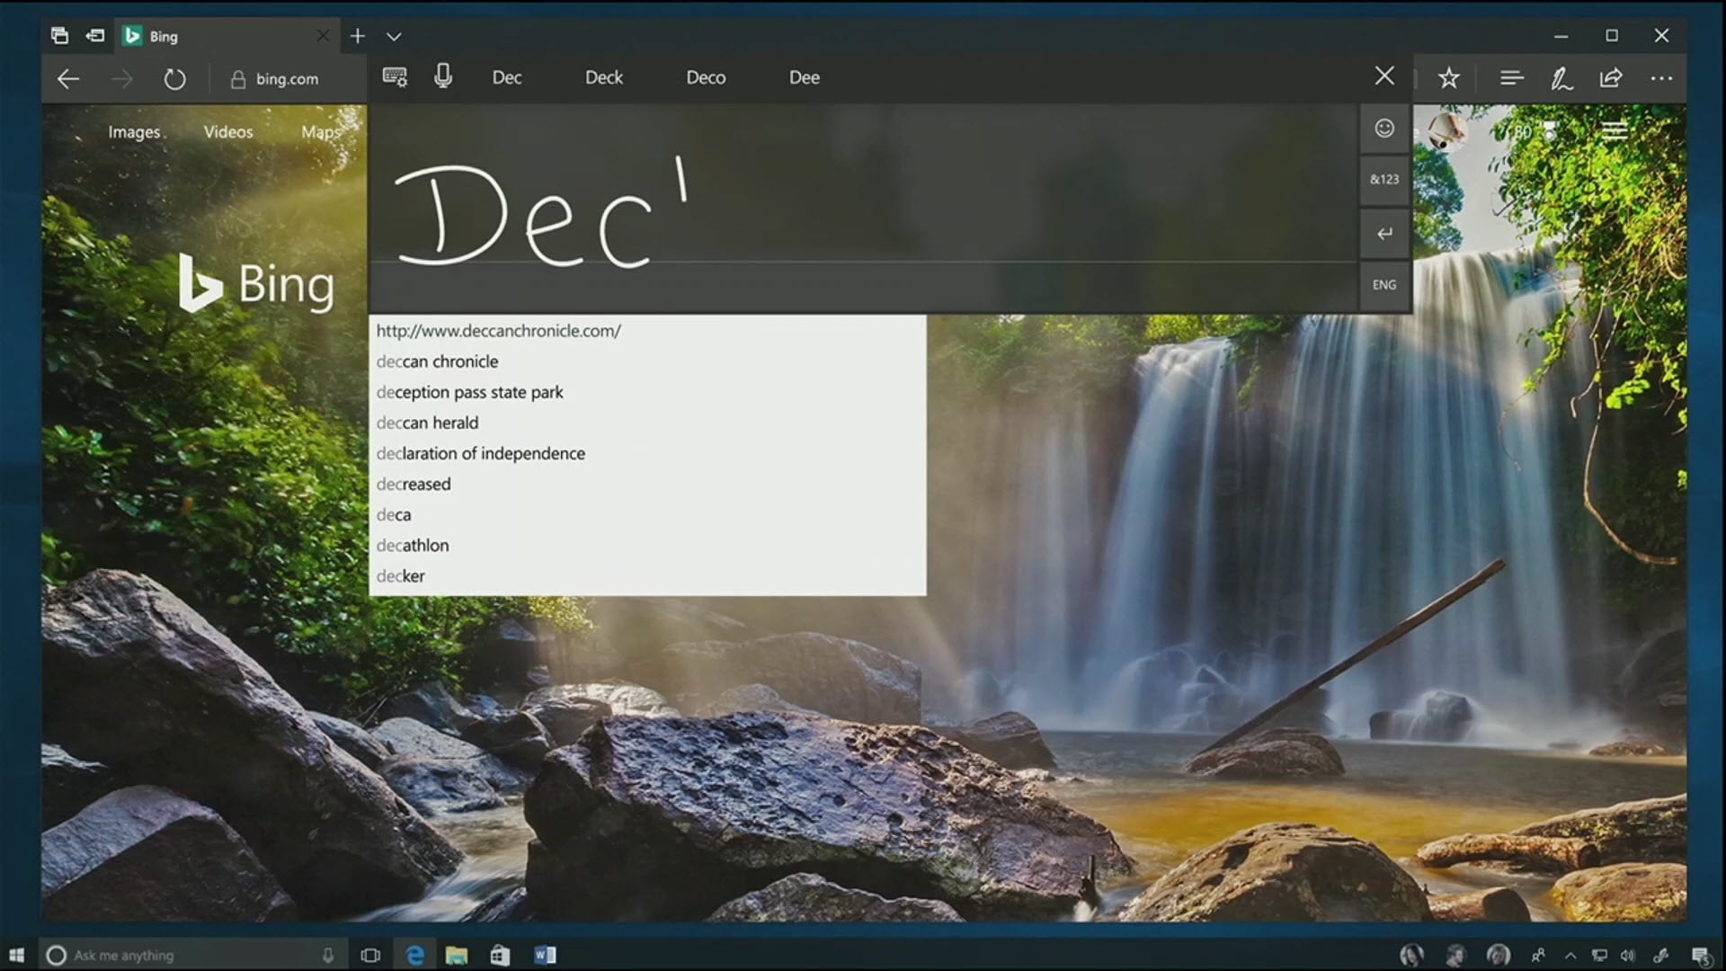The width and height of the screenshot is (1726, 971).
Task: Click the set tabs aside icon
Action: click(94, 36)
